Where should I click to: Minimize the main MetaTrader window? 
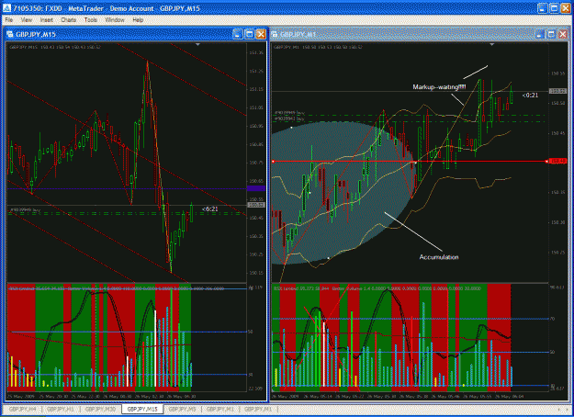(x=543, y=8)
